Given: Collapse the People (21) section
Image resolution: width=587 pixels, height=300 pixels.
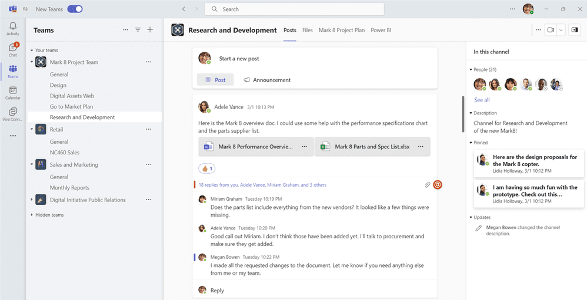Looking at the screenshot, I should pos(471,69).
